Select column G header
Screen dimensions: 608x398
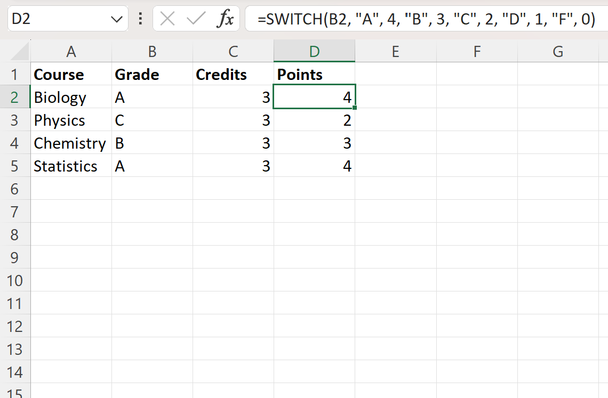(x=558, y=51)
